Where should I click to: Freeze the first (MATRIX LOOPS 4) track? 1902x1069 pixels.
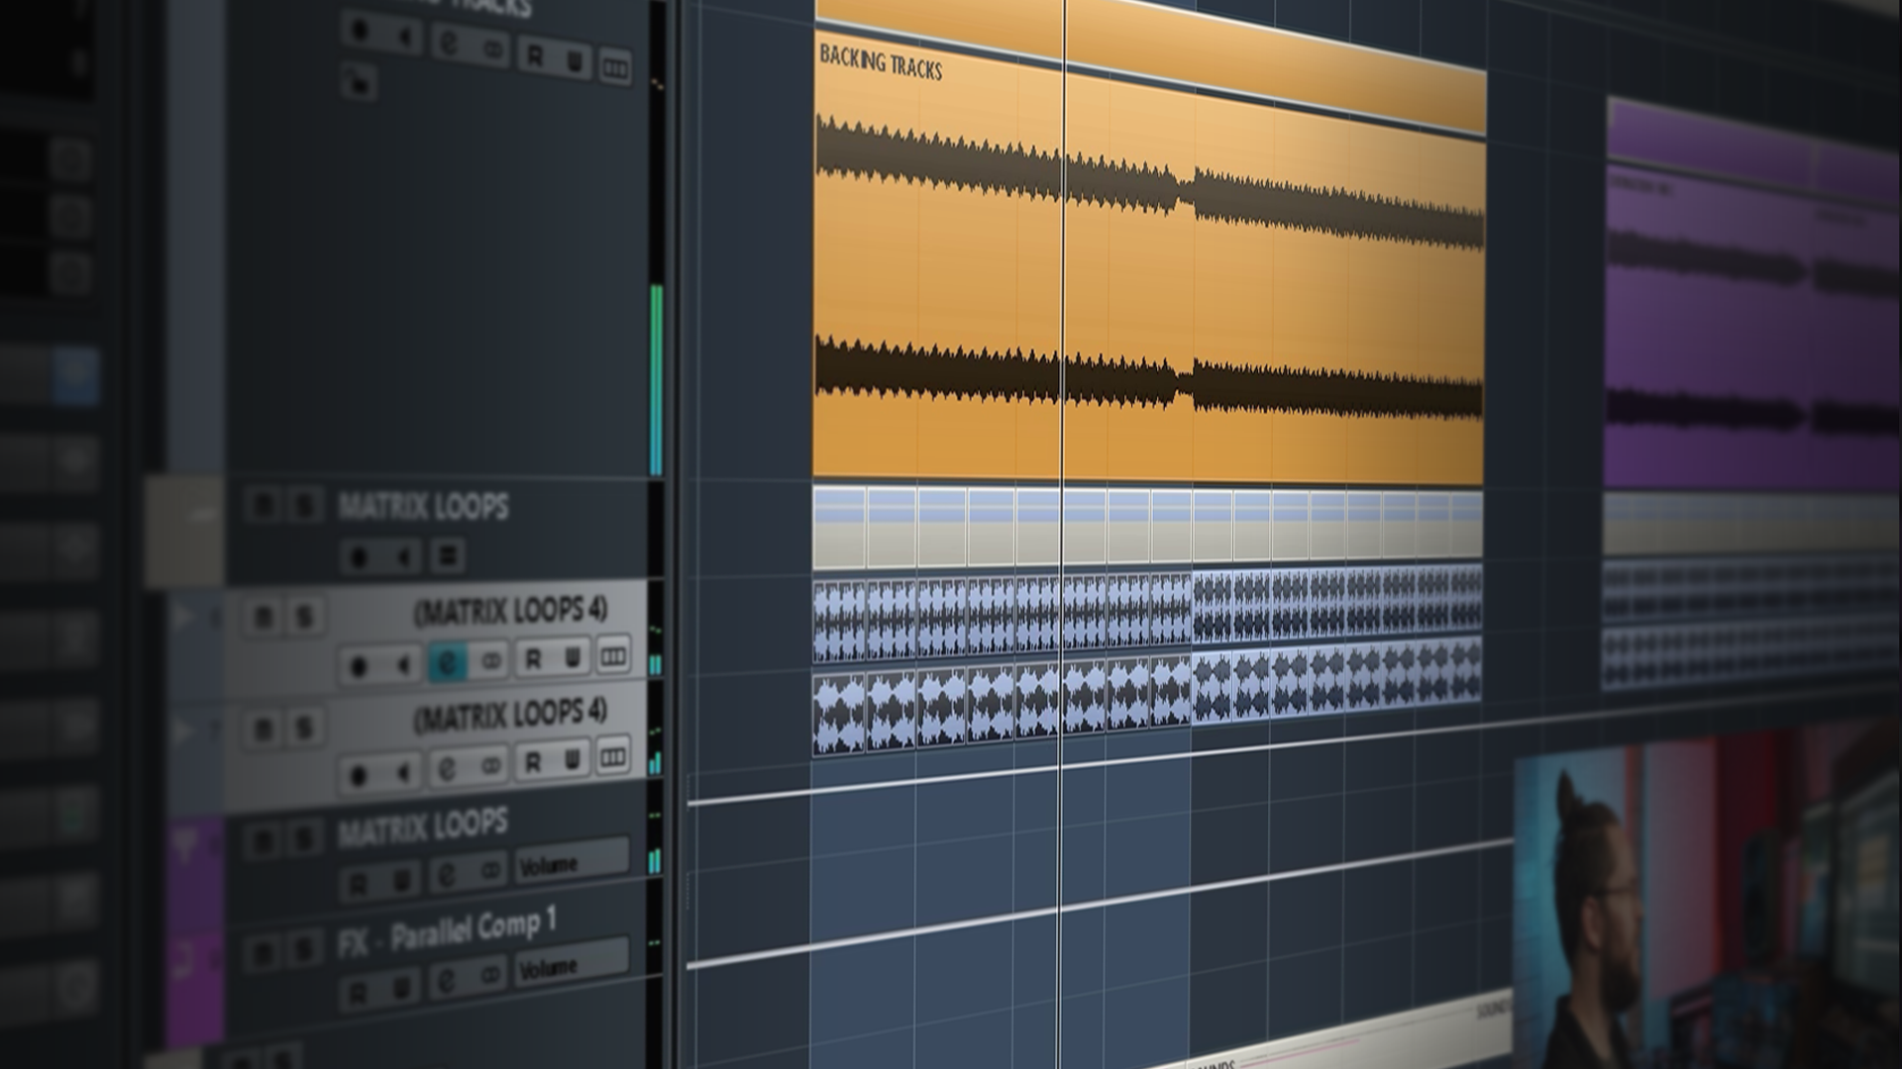(x=490, y=660)
